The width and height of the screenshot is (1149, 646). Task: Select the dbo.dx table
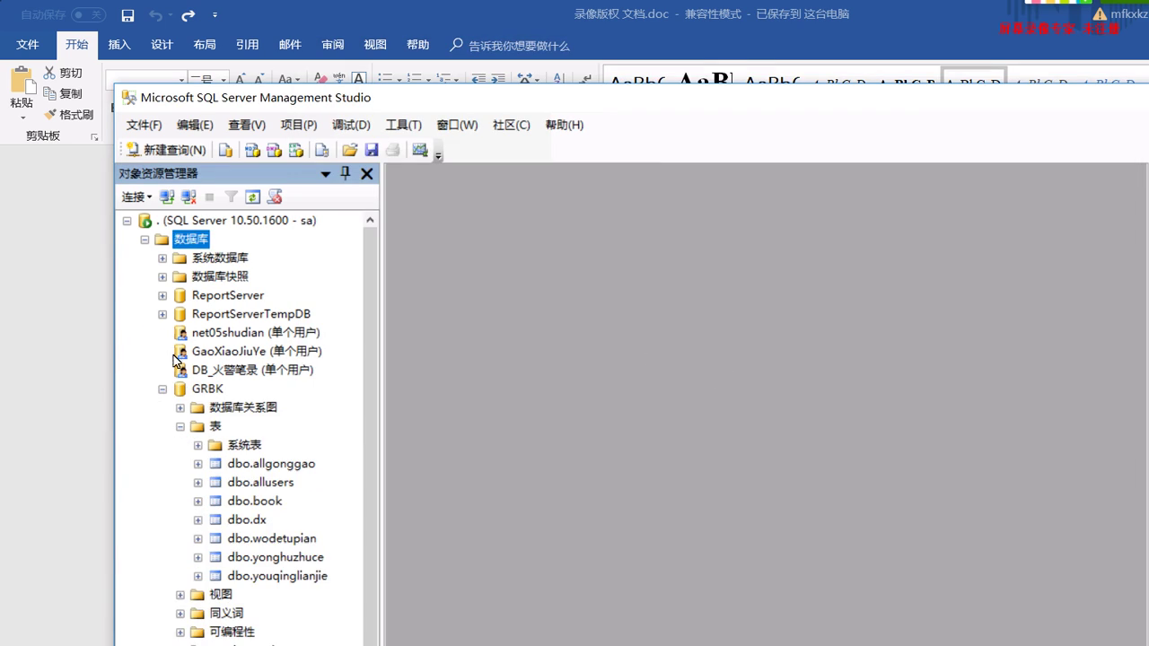247,519
